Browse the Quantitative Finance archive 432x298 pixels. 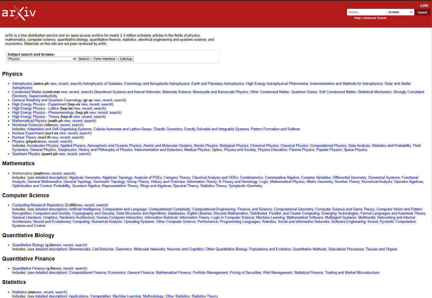point(28,268)
